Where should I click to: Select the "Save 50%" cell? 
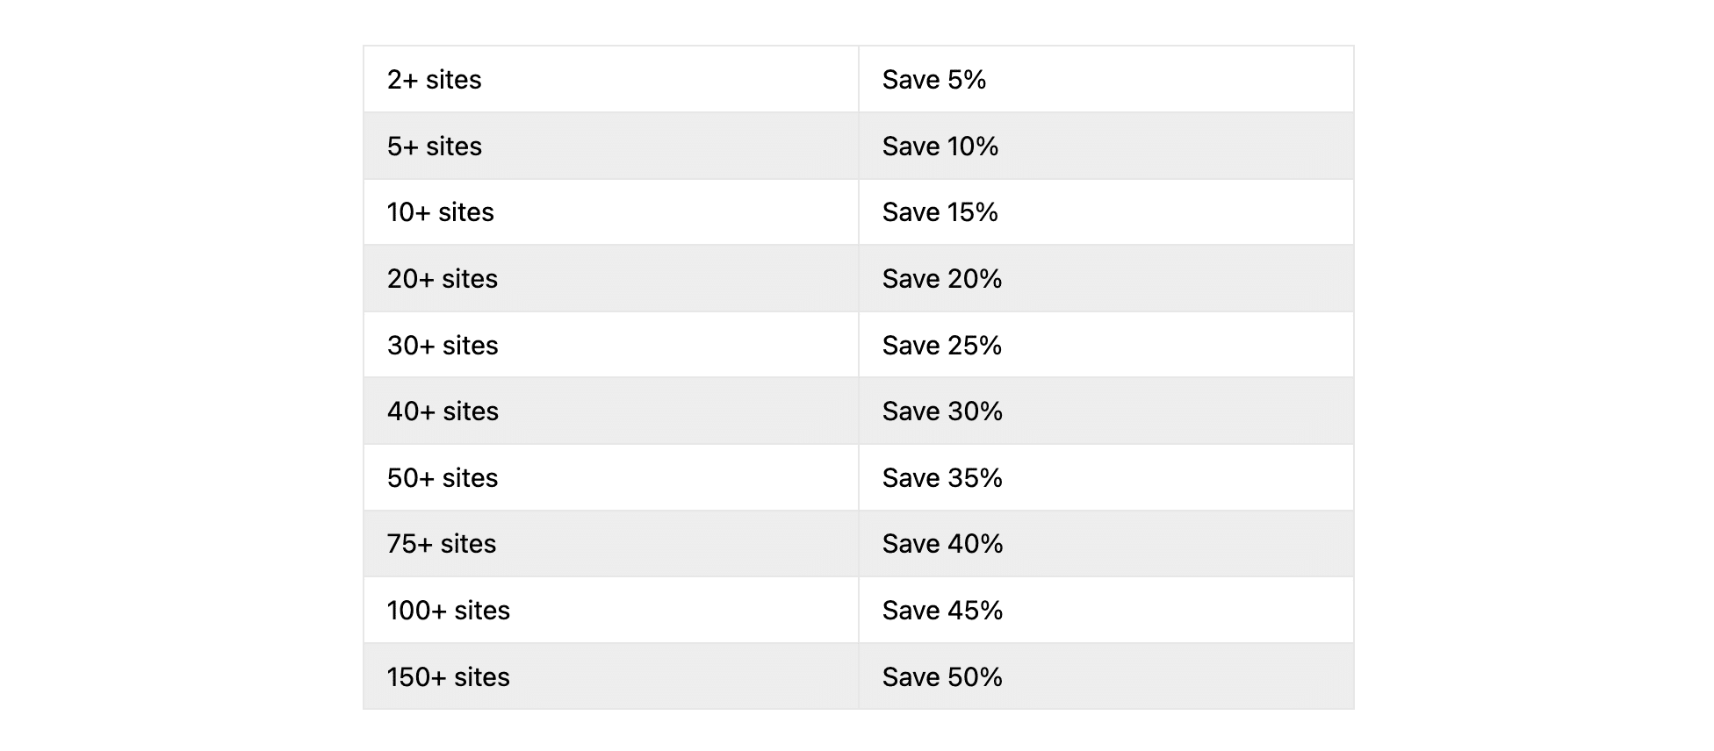(942, 677)
